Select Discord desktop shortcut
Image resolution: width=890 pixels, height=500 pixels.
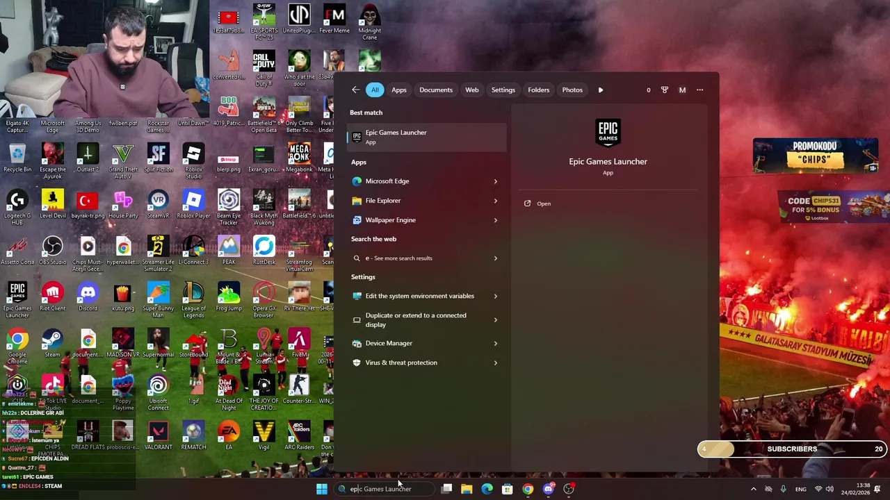pyautogui.click(x=88, y=297)
